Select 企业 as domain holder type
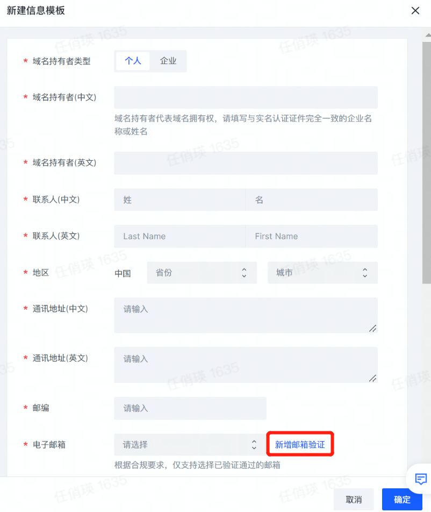431x512 pixels. (x=168, y=61)
